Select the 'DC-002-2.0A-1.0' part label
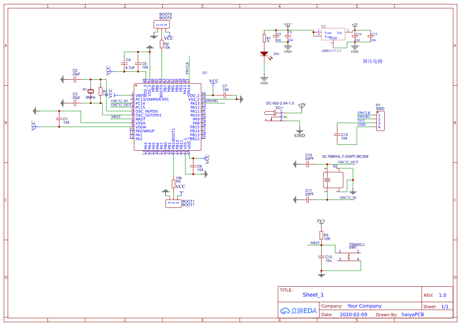The height and width of the screenshot is (326, 461). pyautogui.click(x=280, y=103)
